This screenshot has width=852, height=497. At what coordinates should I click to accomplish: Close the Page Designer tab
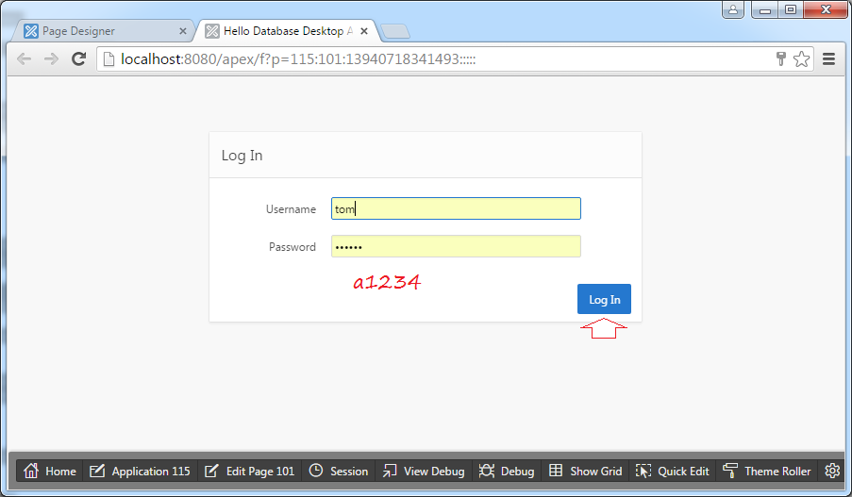[183, 31]
